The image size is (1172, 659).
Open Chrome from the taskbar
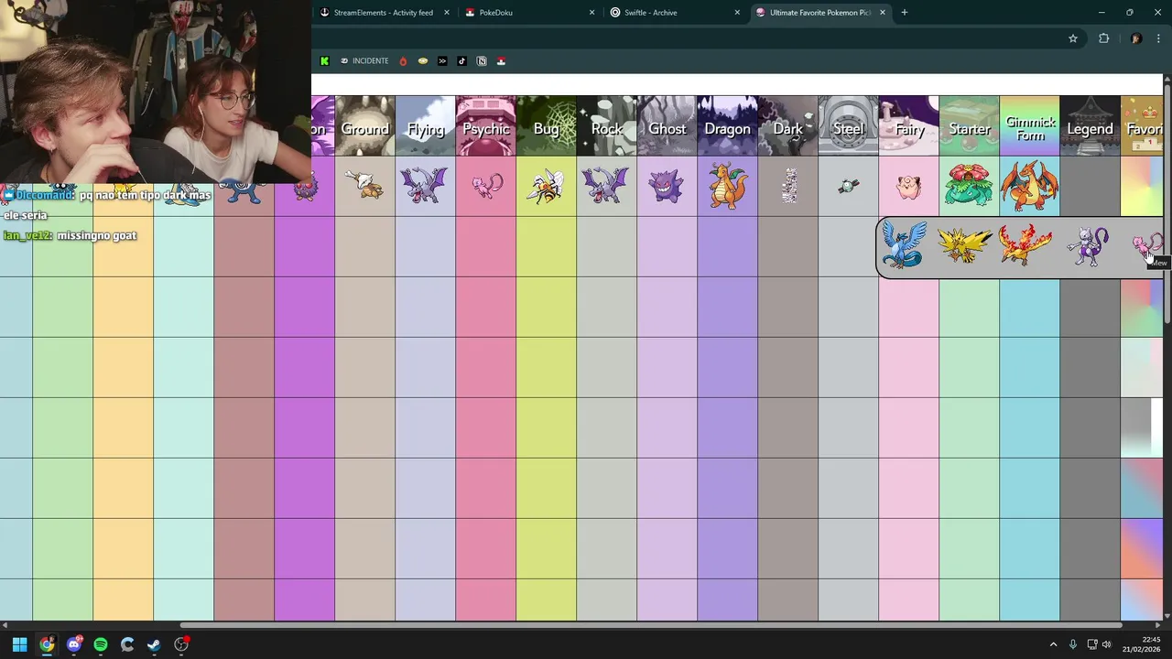pyautogui.click(x=47, y=644)
